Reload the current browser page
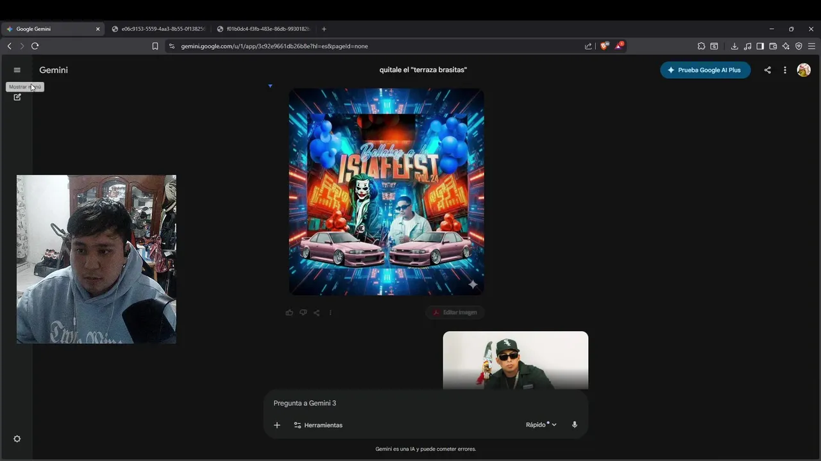 click(x=35, y=46)
